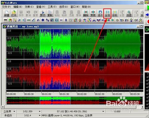Open the 文件(F) menu
The height and width of the screenshot is (118, 149).
[6, 7]
